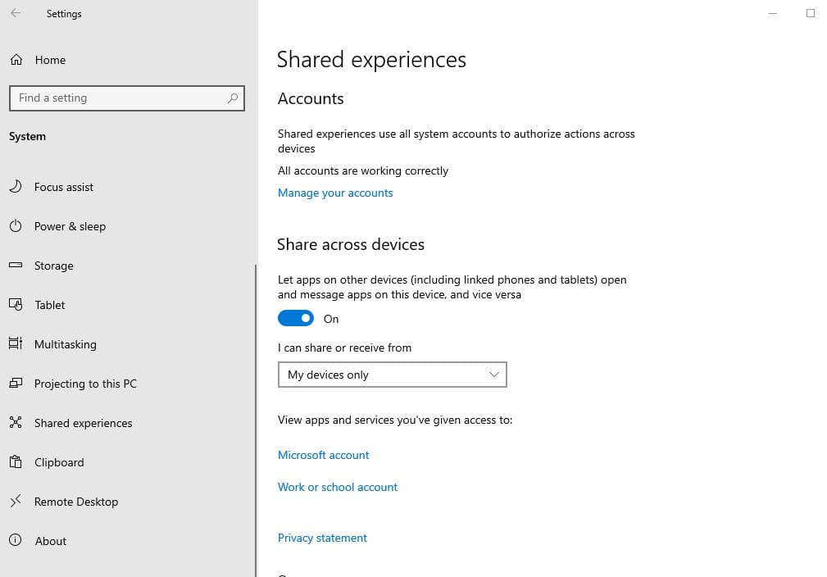
Task: Select Shared experiences in sidebar
Action: click(83, 423)
